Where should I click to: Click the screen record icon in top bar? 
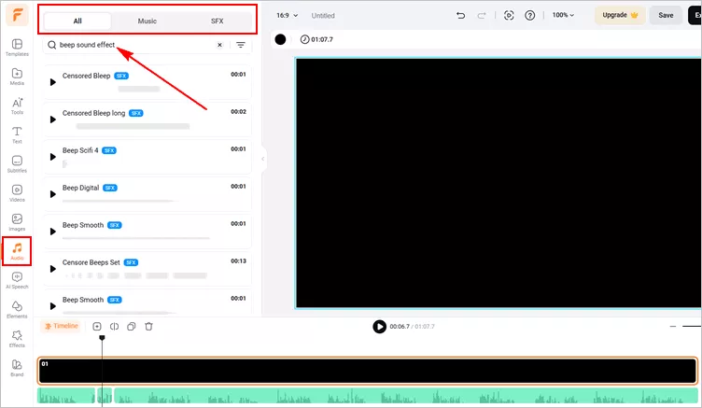509,15
